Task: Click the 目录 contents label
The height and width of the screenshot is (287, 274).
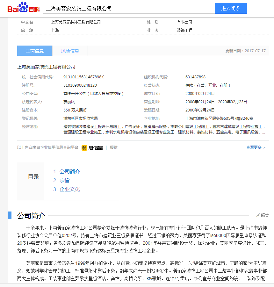Action: (x=33, y=177)
